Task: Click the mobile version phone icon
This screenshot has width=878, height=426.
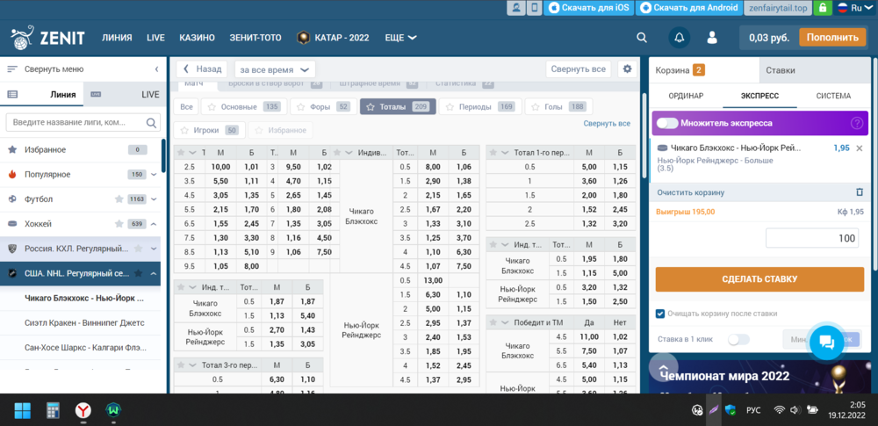Action: point(535,8)
